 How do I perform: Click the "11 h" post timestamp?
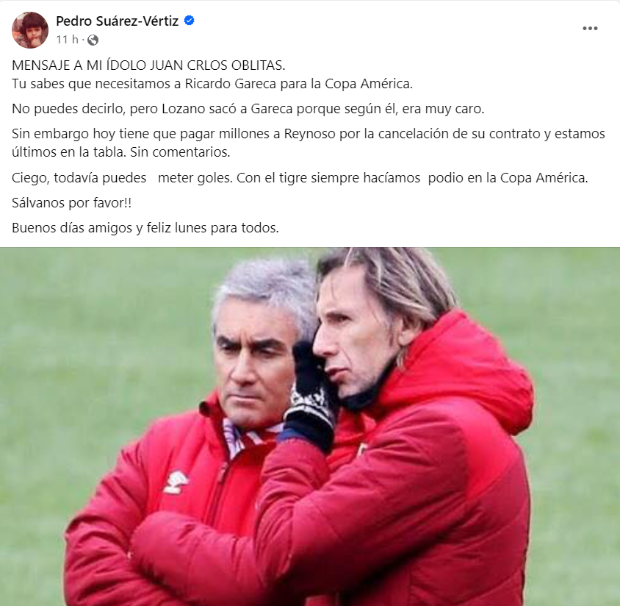tap(68, 40)
